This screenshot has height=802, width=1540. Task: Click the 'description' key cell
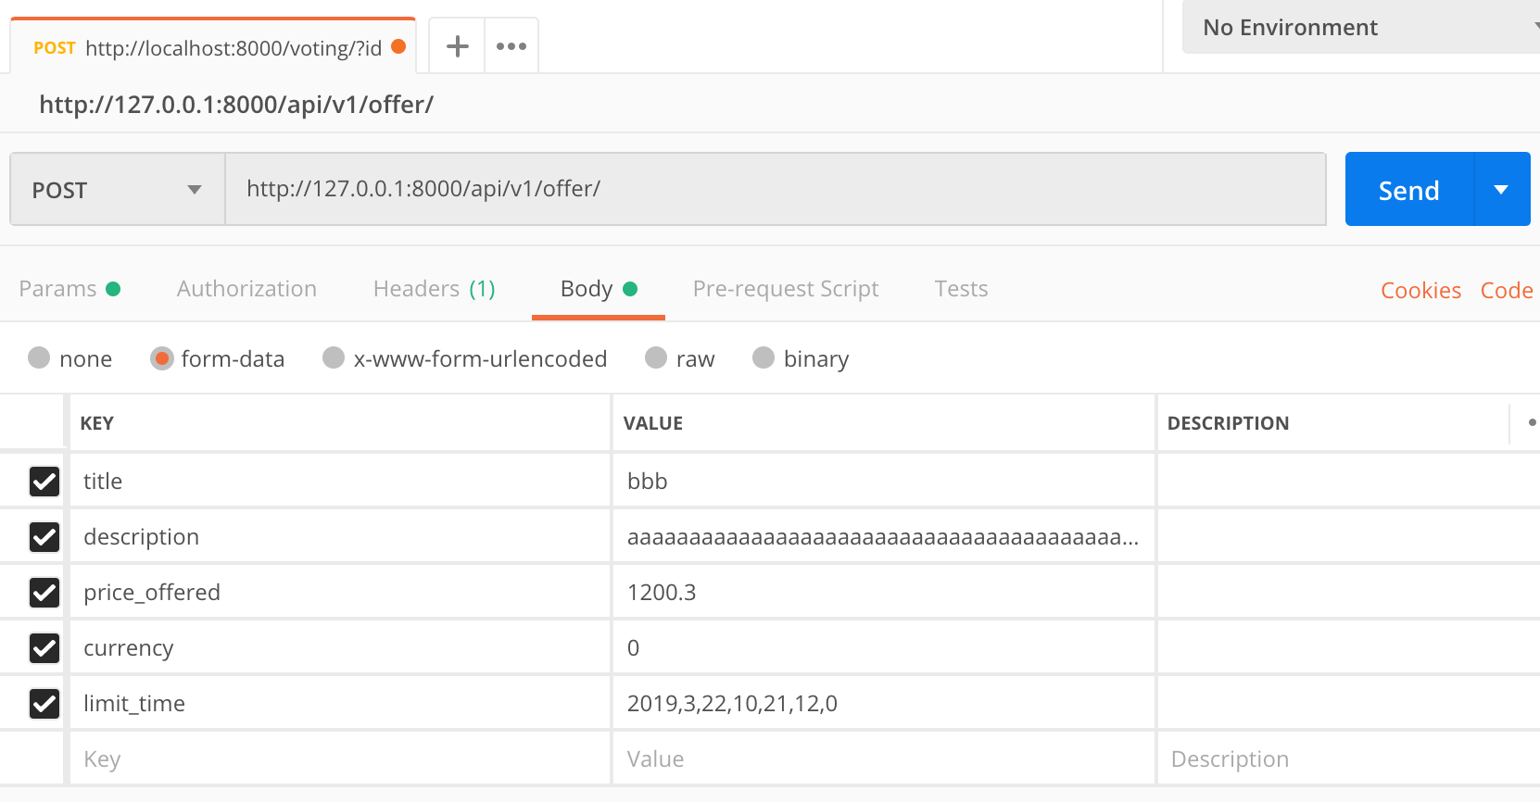pyautogui.click(x=339, y=536)
